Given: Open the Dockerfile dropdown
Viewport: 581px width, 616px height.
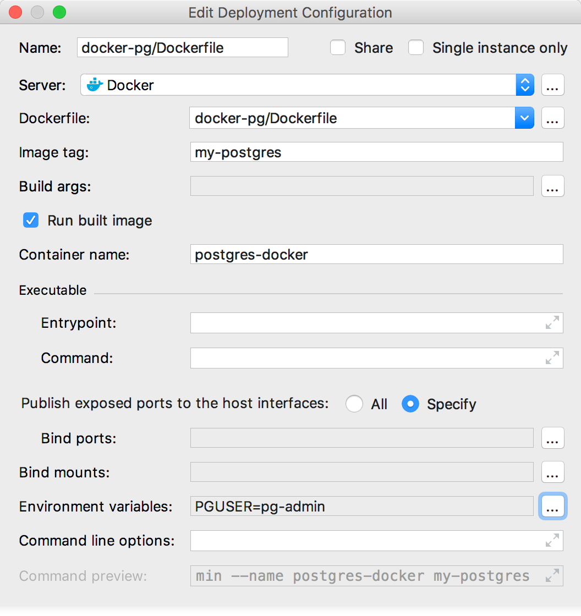Looking at the screenshot, I should tap(524, 118).
